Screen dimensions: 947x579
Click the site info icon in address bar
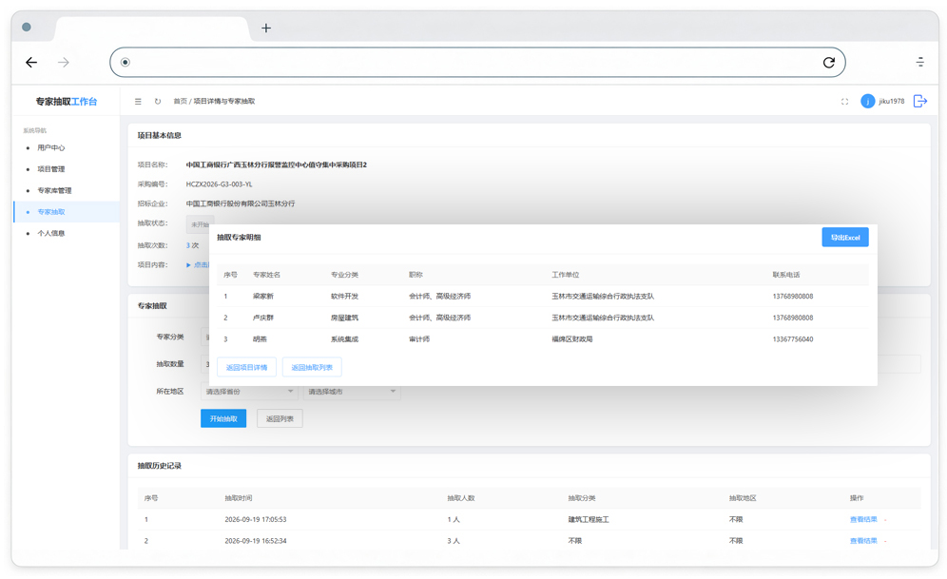[125, 62]
